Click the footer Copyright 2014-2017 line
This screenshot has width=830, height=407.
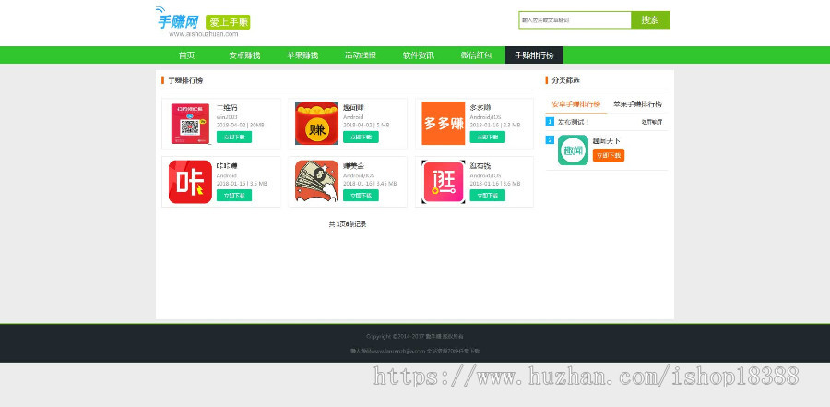(x=414, y=337)
